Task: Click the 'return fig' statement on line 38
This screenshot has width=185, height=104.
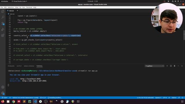Action: pyautogui.click(x=22, y=22)
